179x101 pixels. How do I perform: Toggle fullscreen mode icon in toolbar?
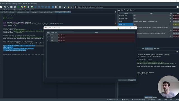pos(60,7)
